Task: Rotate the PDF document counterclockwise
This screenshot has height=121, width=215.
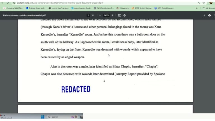Action: pos(124,15)
